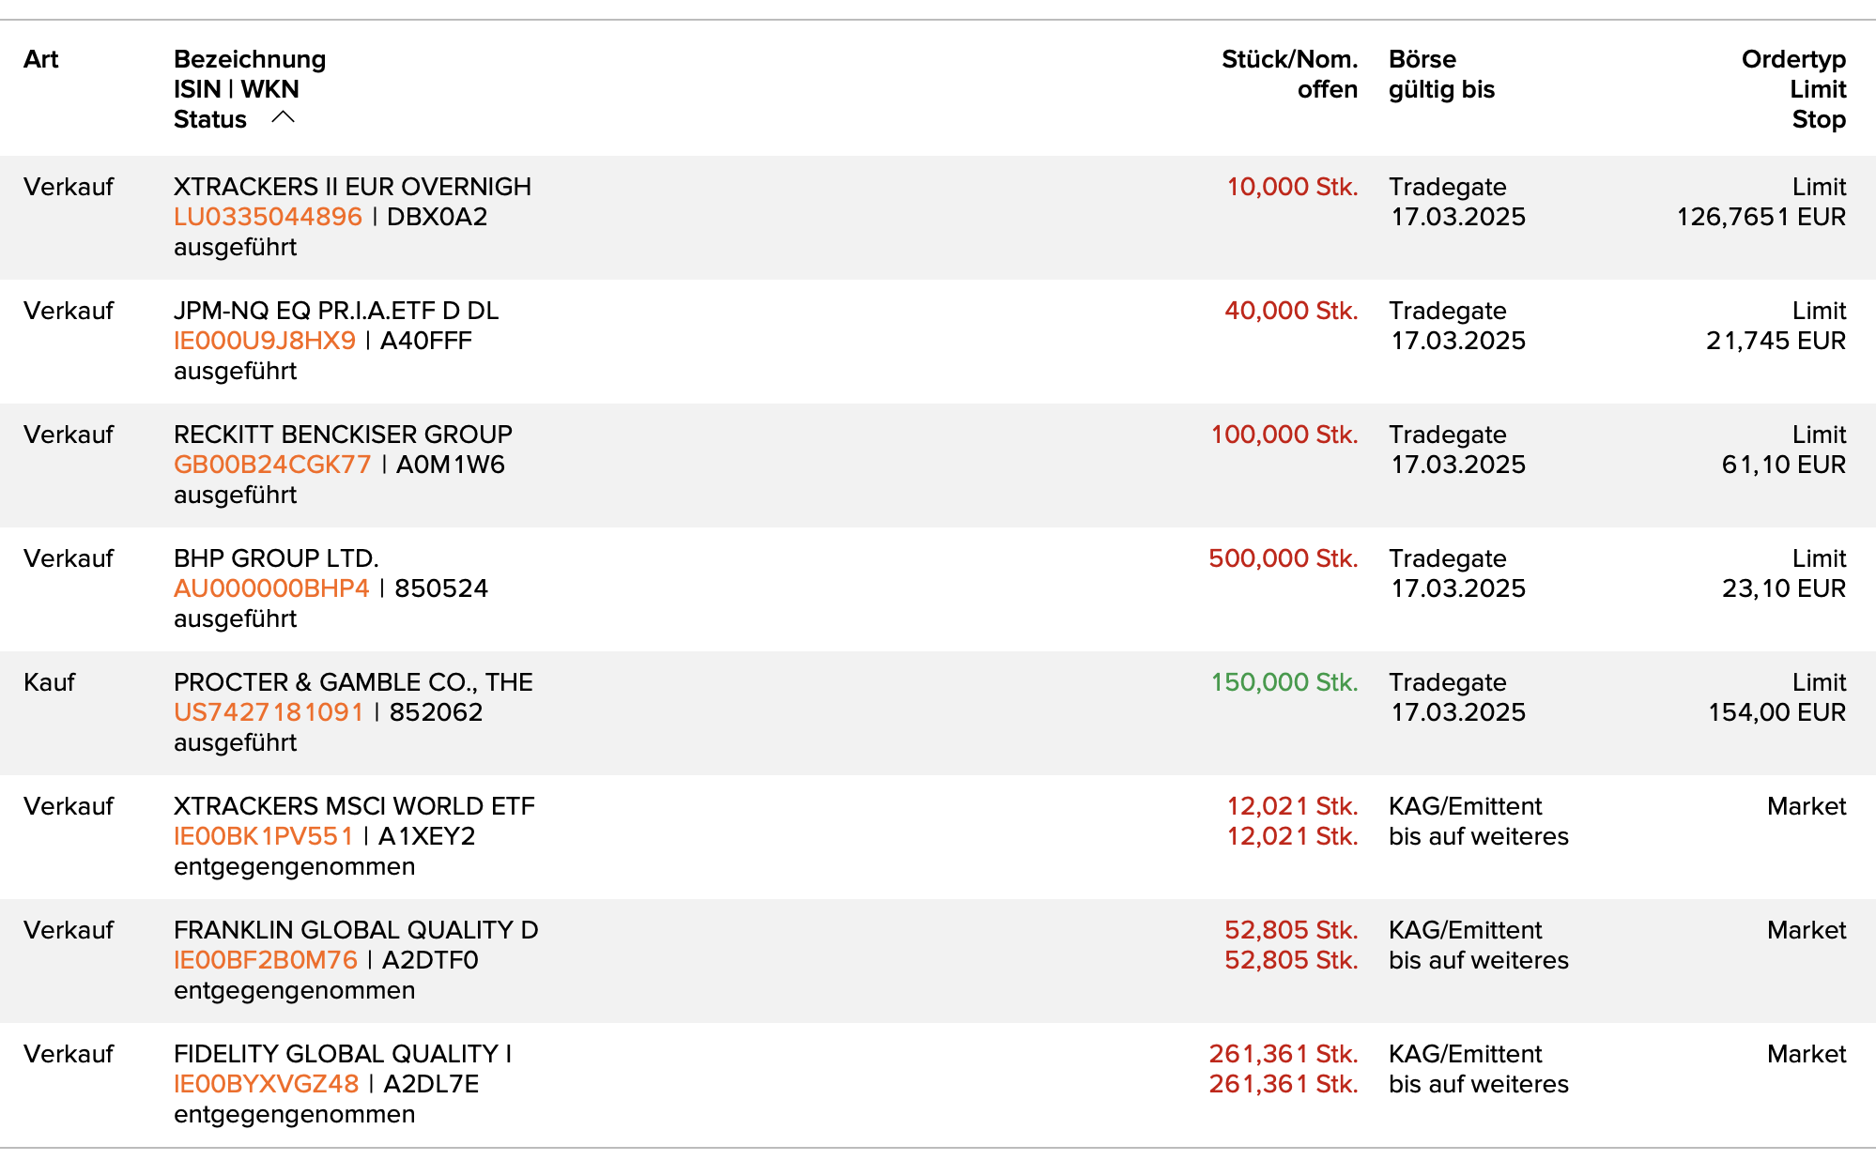Open ISIN link IE00BF2B0M76
1876x1160 pixels.
tap(266, 960)
